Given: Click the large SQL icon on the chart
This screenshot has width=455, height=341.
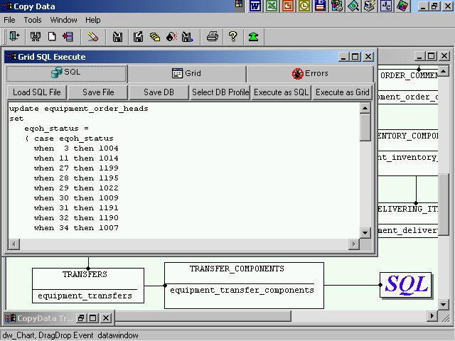Looking at the screenshot, I should tap(405, 285).
